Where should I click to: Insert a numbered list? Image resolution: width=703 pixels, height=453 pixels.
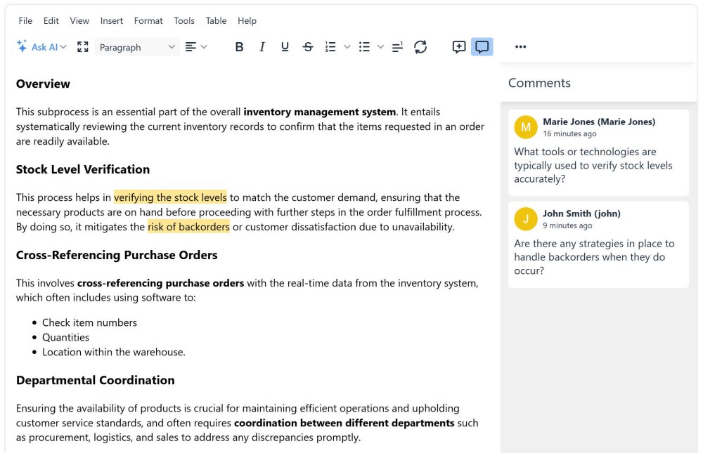(330, 47)
